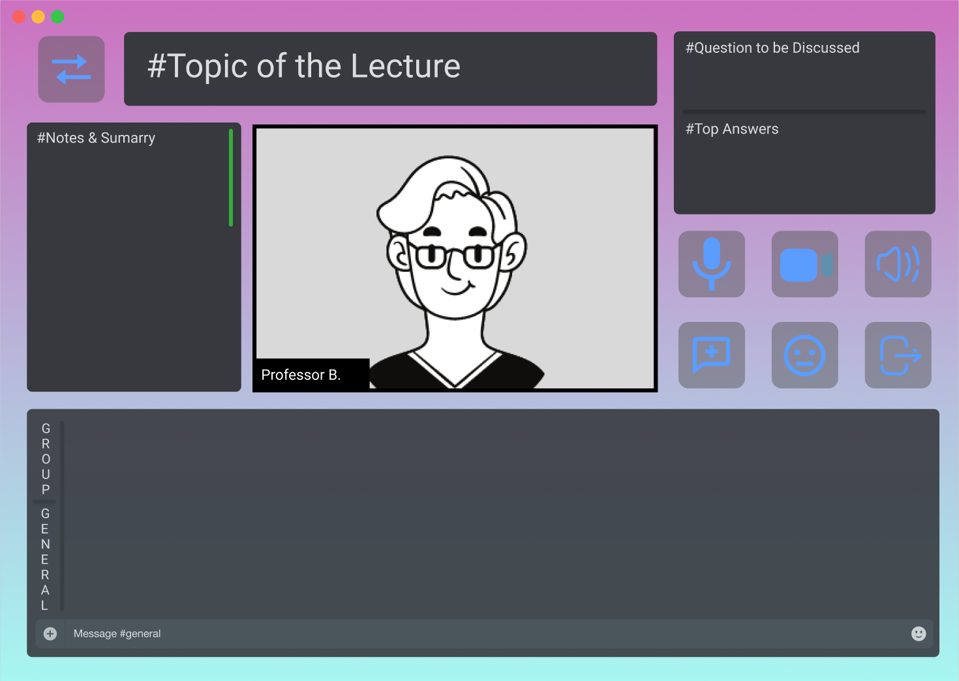Click the #Notes & Sumarry heading
The width and height of the screenshot is (959, 681).
coord(96,138)
